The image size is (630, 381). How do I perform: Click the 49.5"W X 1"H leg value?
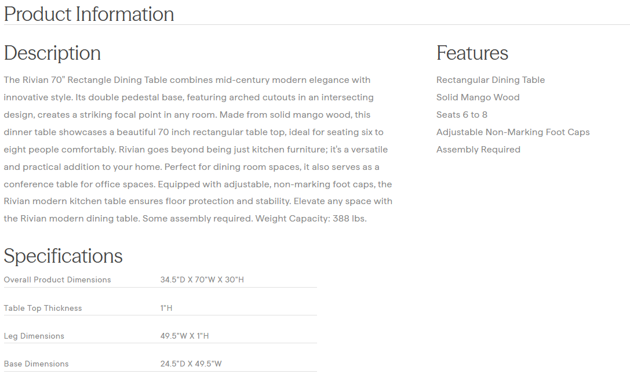click(x=184, y=336)
